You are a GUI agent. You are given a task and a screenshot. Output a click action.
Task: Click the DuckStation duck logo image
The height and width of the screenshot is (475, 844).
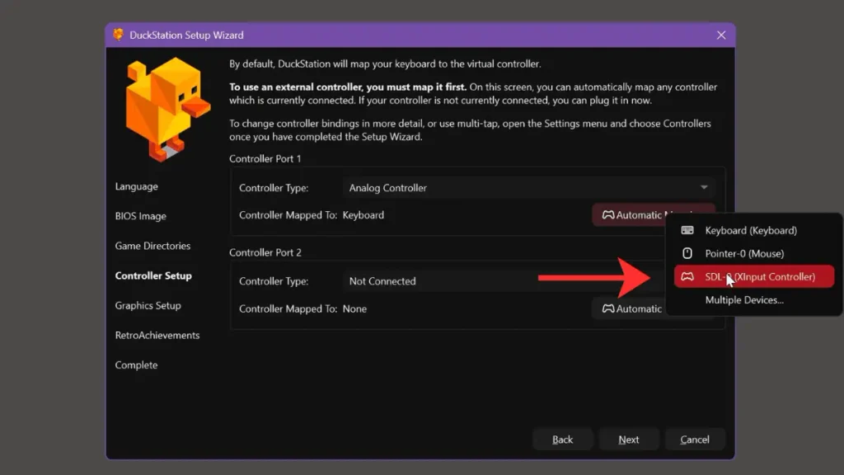click(166, 110)
